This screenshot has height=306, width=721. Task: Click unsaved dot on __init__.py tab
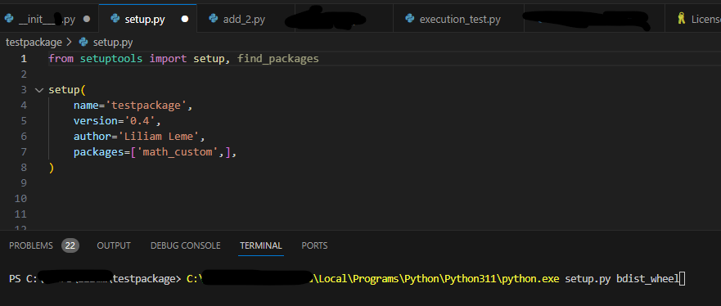86,20
